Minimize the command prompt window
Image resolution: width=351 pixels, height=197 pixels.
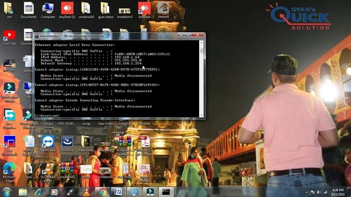[182, 35]
